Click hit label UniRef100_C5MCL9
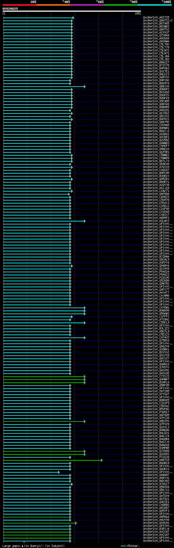This screenshot has height=548, width=174. click(x=156, y=323)
